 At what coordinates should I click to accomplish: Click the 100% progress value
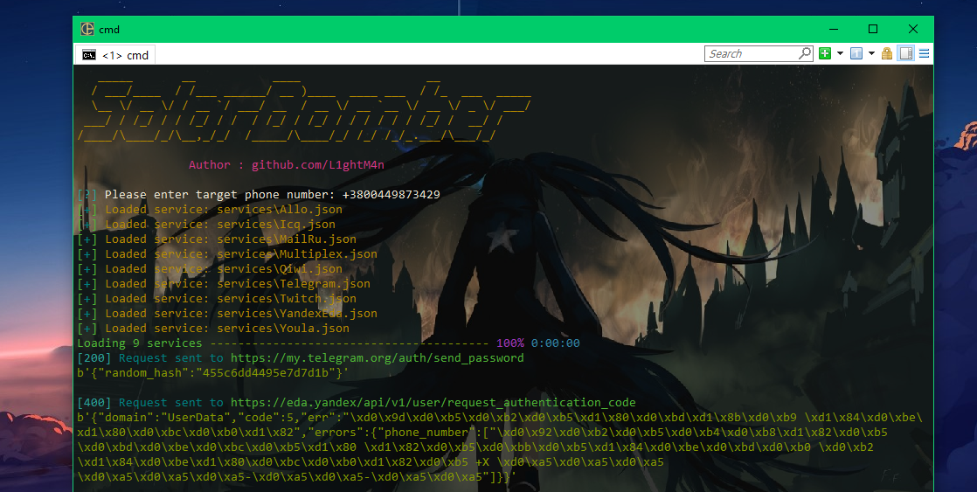tap(510, 343)
